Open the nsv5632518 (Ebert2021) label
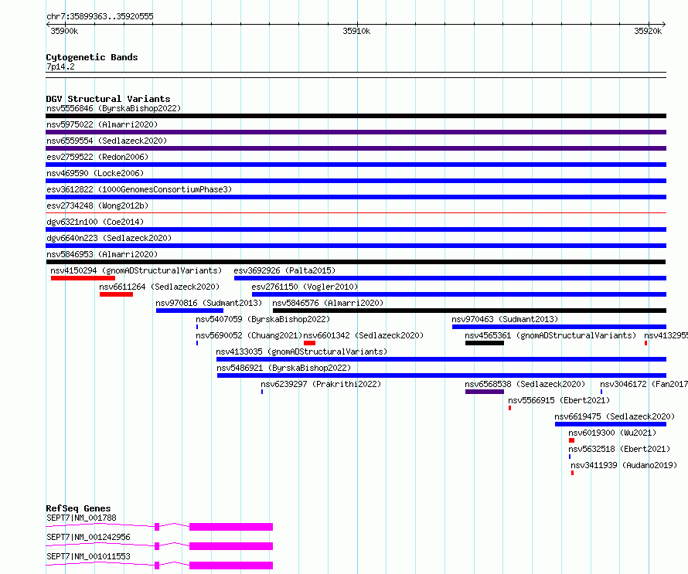 pyautogui.click(x=619, y=449)
